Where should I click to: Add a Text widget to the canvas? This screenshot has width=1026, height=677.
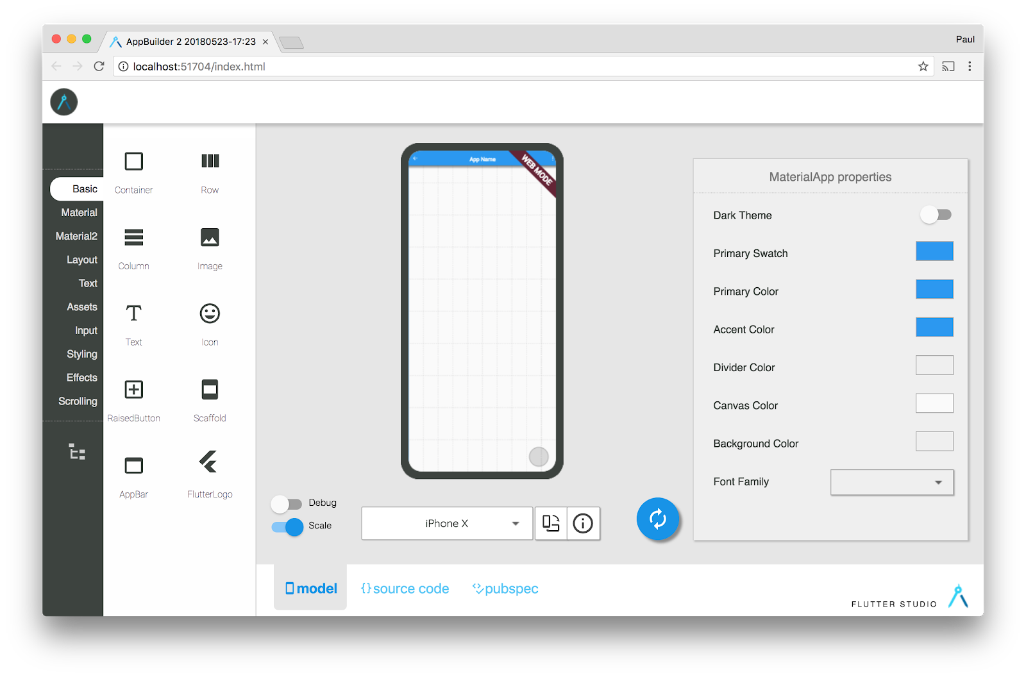pos(133,314)
